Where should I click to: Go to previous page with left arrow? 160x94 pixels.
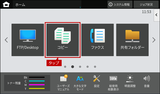tap(6, 40)
